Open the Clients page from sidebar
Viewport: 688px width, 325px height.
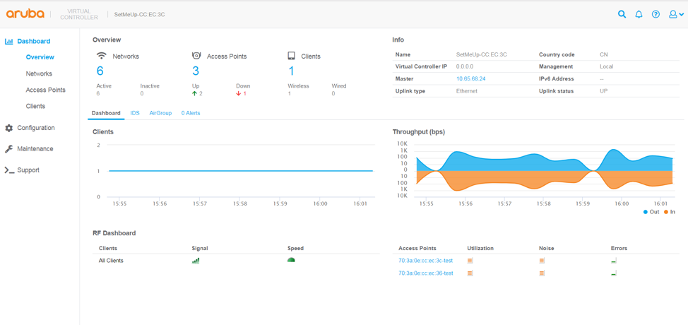(x=35, y=106)
